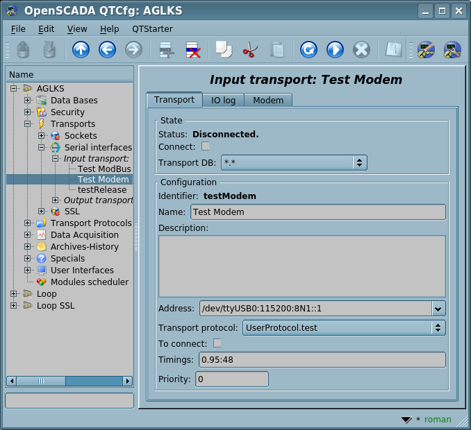
Task: Click the Start cycled refresh play icon
Action: point(335,50)
